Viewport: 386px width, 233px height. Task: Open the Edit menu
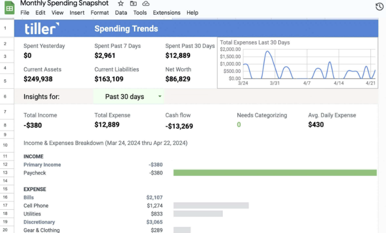pyautogui.click(x=40, y=13)
